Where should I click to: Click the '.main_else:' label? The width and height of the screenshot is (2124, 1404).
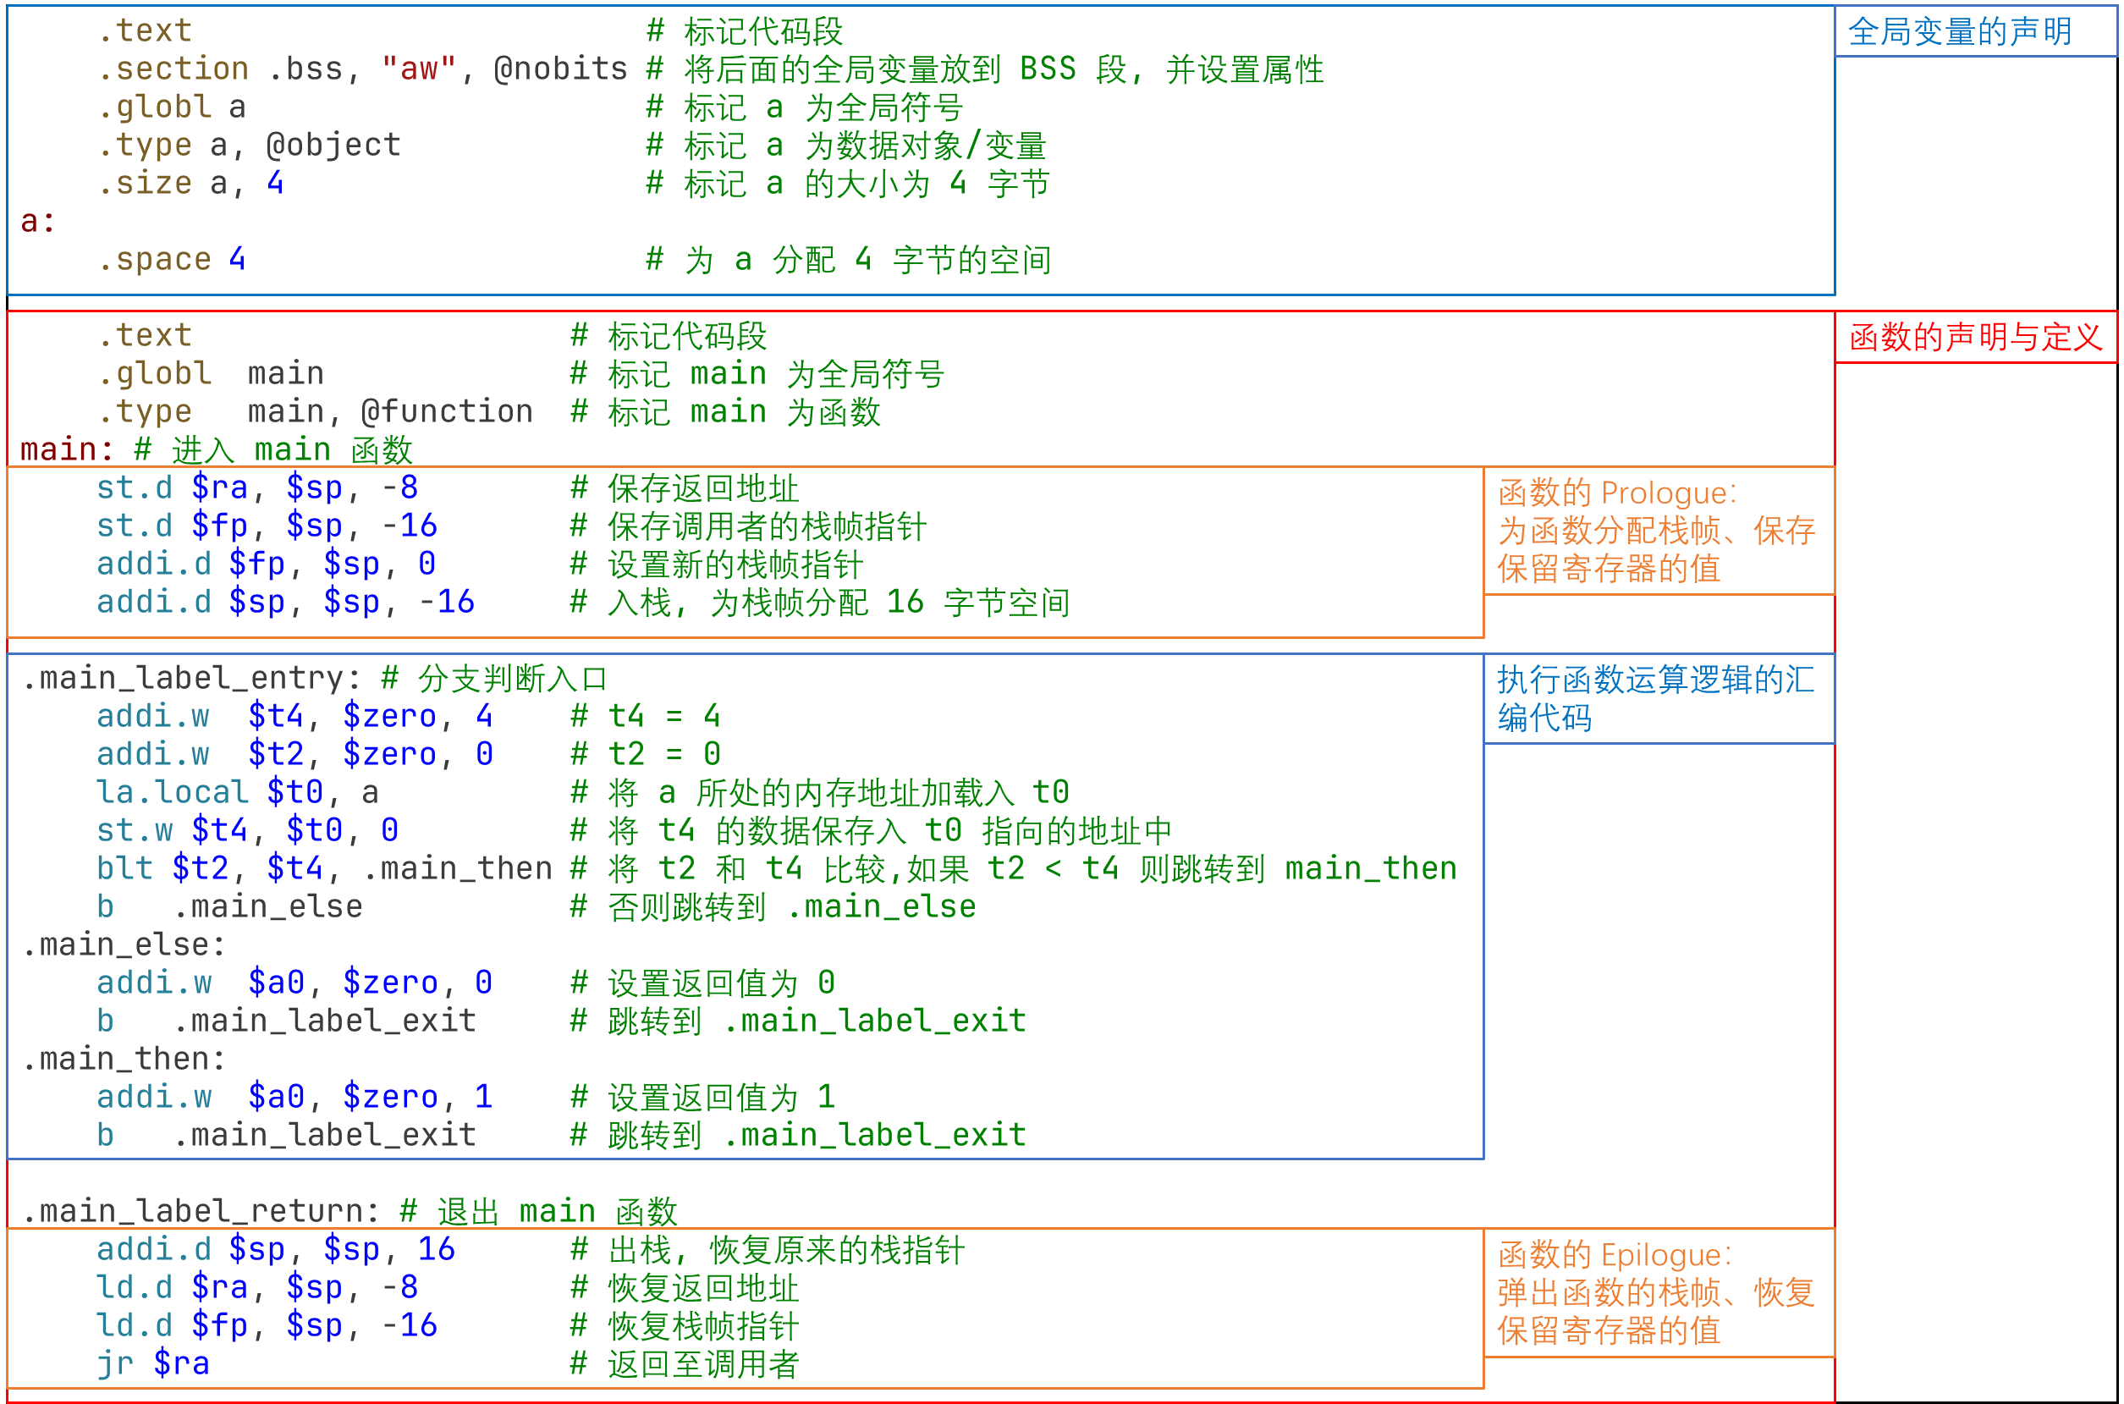pyautogui.click(x=124, y=944)
